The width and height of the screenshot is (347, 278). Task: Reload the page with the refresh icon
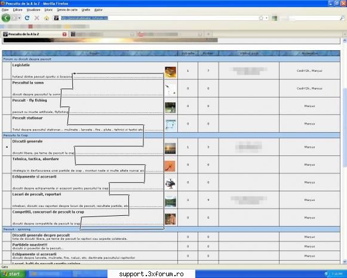(27, 18)
